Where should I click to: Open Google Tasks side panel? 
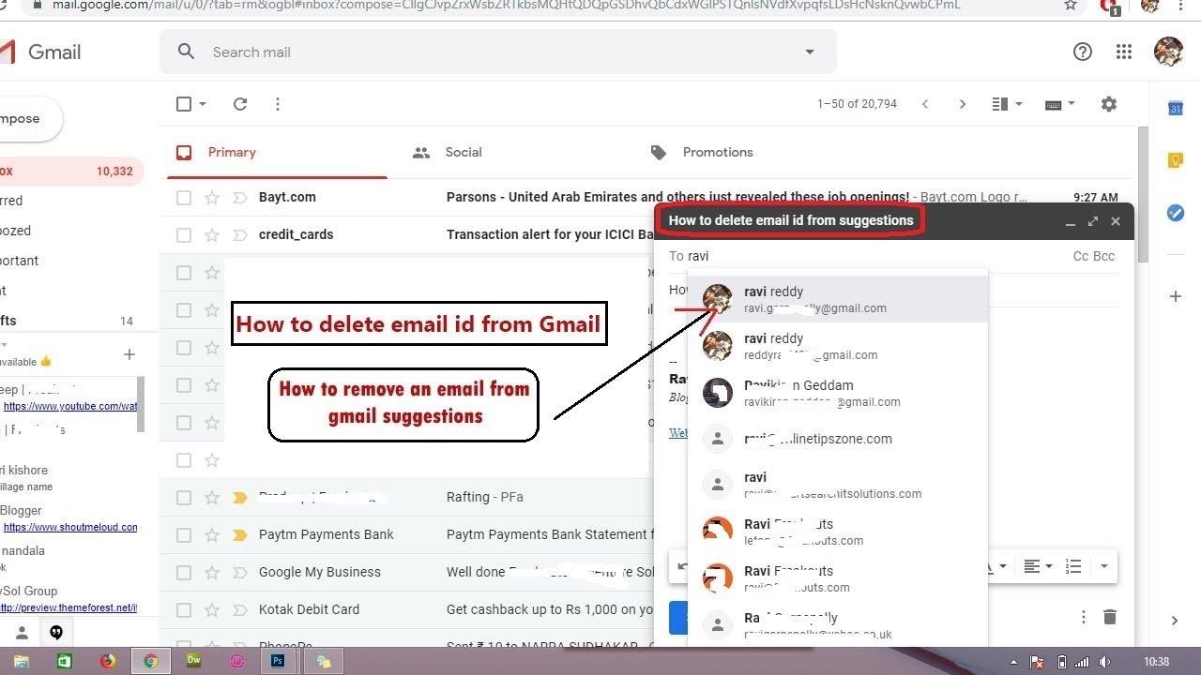1175,213
